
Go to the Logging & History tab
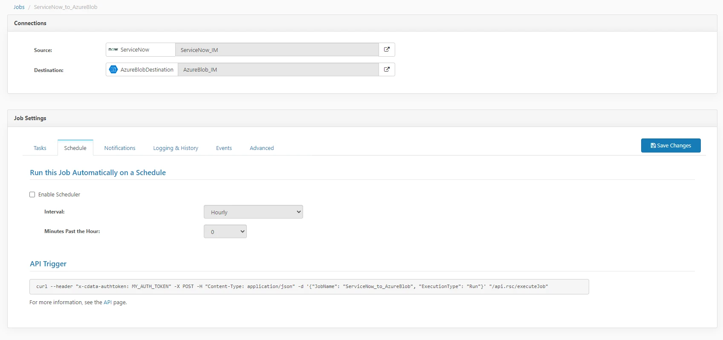(x=176, y=148)
